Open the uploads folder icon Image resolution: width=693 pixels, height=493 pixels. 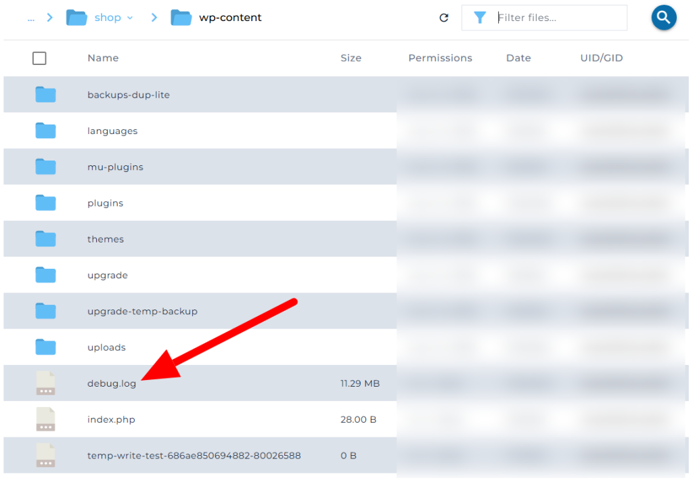pos(45,347)
